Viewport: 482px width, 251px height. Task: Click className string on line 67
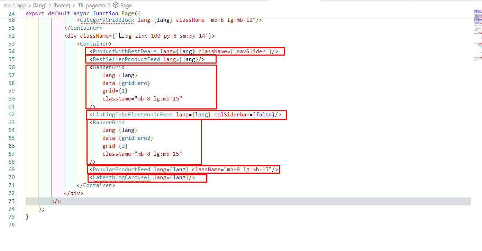[x=158, y=154]
